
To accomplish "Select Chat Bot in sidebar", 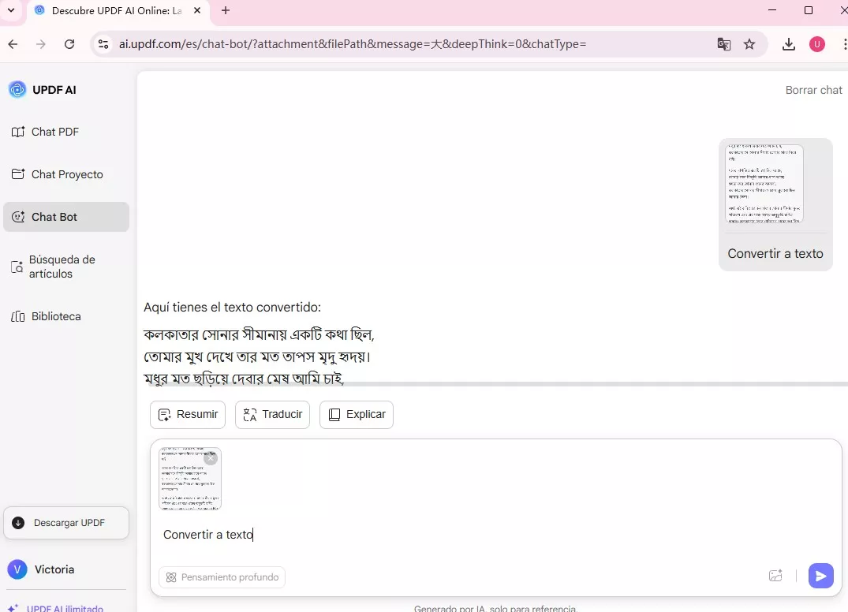I will pos(66,217).
